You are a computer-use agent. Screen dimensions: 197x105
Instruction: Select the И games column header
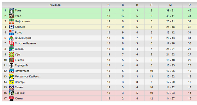pyautogui.click(x=109, y=5)
